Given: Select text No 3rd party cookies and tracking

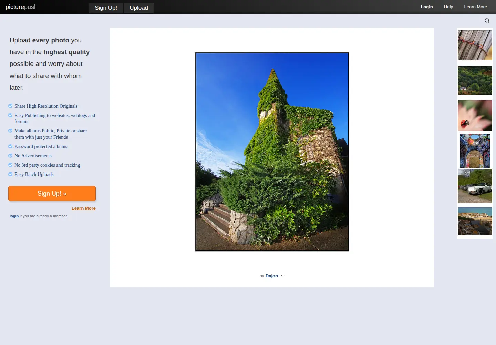Looking at the screenshot, I should 47,165.
